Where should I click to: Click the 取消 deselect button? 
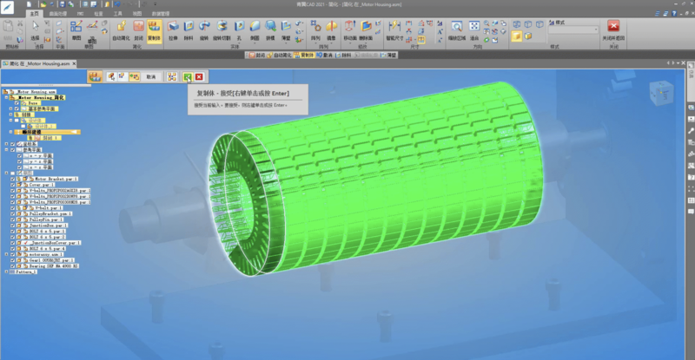coord(150,77)
